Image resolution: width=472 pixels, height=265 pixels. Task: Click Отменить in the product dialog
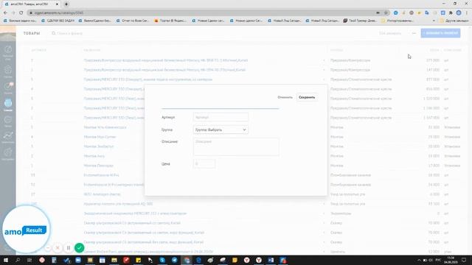click(285, 97)
